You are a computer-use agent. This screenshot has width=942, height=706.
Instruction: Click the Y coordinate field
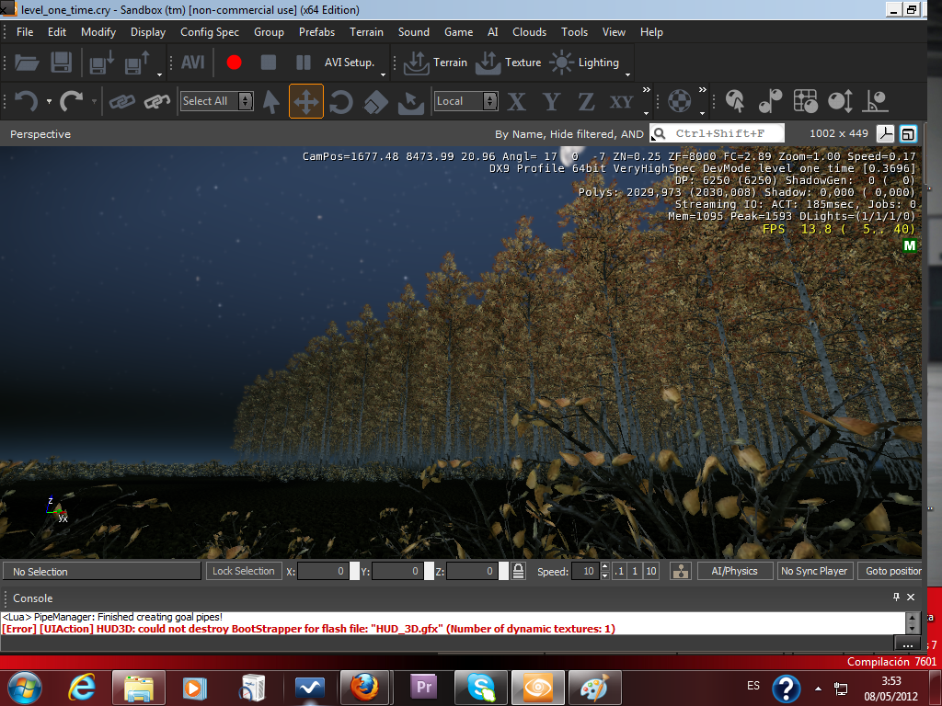(x=397, y=571)
